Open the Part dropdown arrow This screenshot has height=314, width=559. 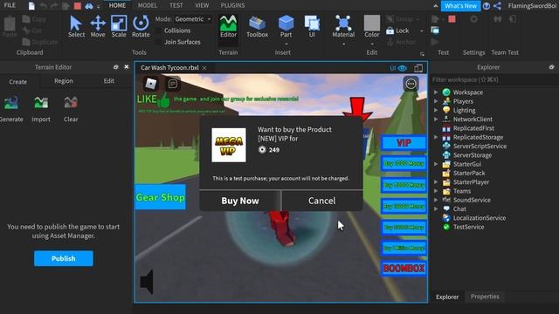[x=286, y=44]
